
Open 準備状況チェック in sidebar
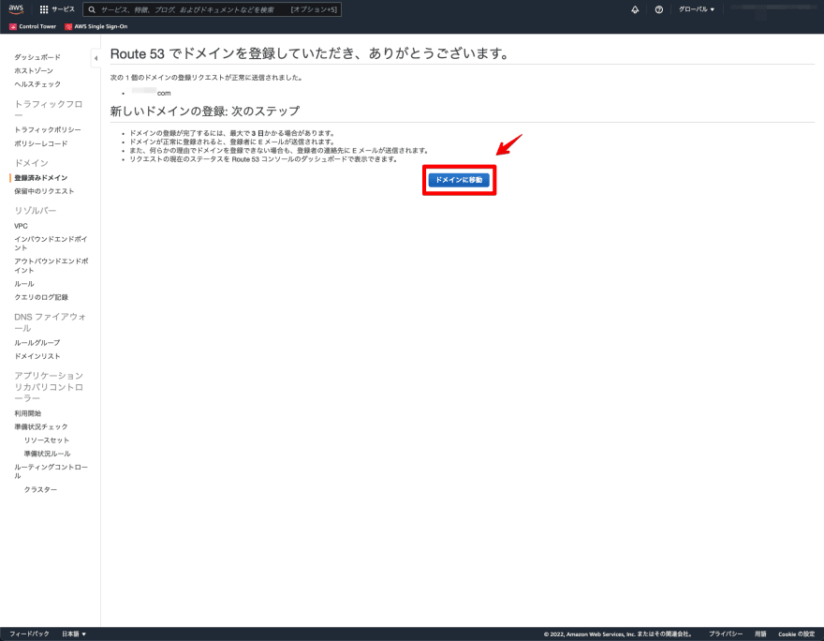41,426
